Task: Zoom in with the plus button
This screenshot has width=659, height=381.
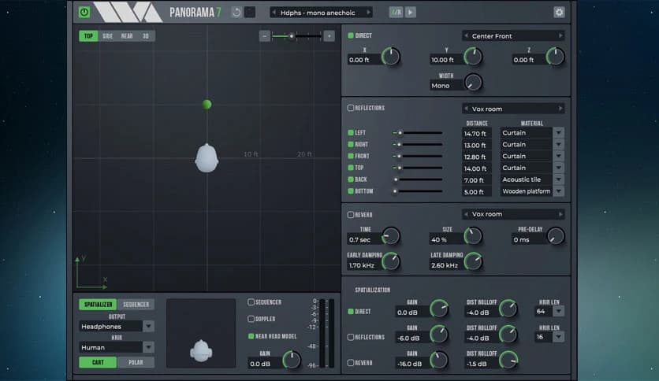Action: pos(329,36)
